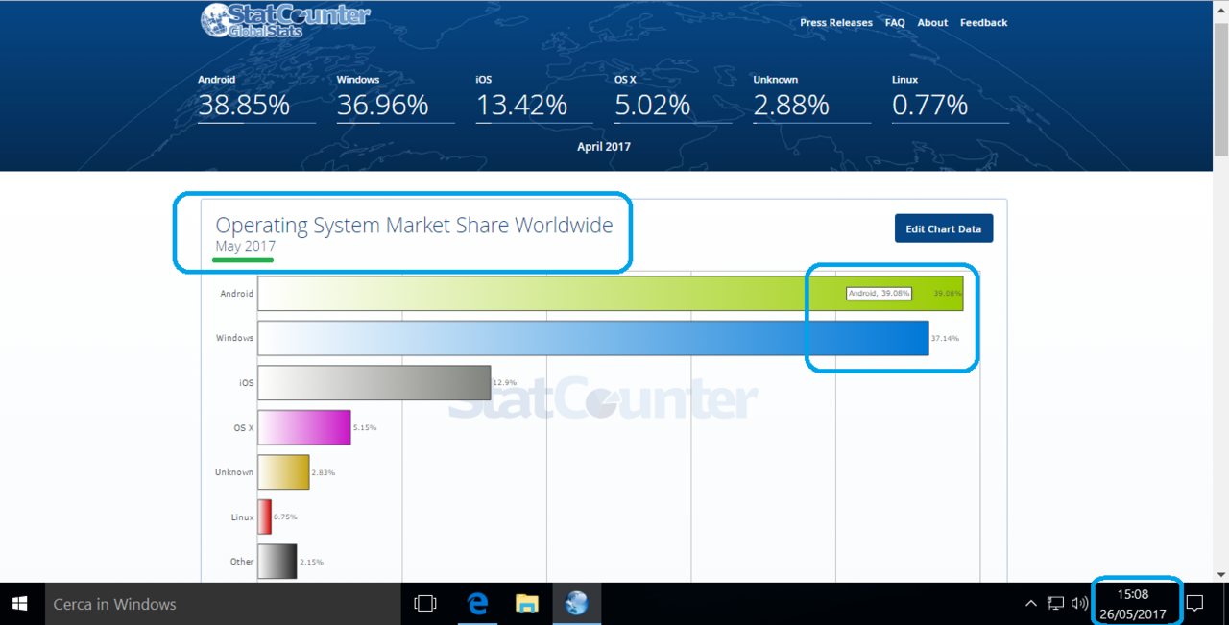
Task: Click the green Android bar
Action: 611,293
